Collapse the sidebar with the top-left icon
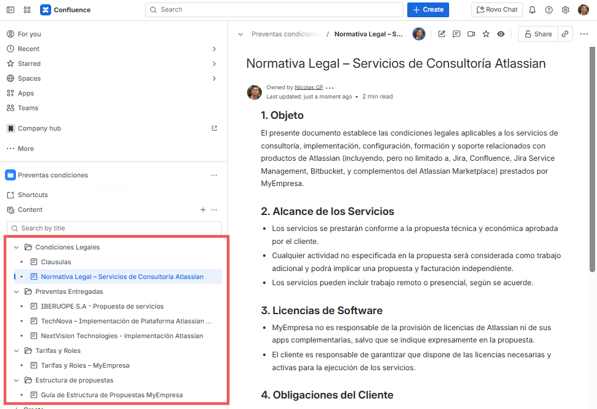597x409 pixels. pos(10,10)
